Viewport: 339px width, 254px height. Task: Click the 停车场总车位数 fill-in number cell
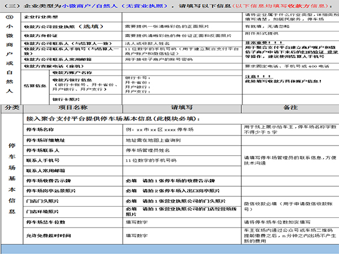tap(182, 222)
